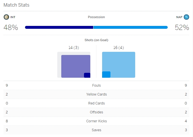Select the Corner Kicks stat row label

tap(96, 121)
